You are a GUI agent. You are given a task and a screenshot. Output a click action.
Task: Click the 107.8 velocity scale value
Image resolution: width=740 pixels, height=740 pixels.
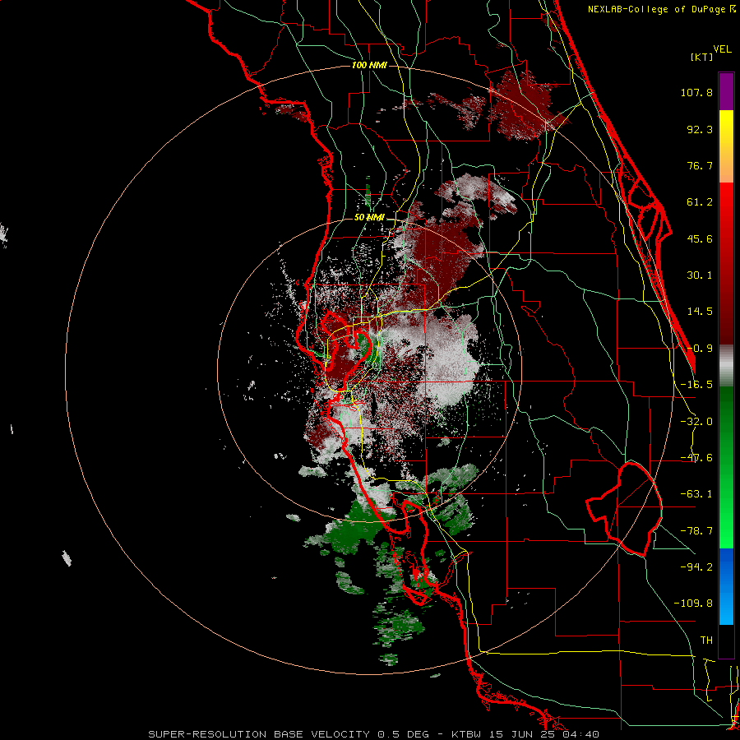[x=696, y=92]
